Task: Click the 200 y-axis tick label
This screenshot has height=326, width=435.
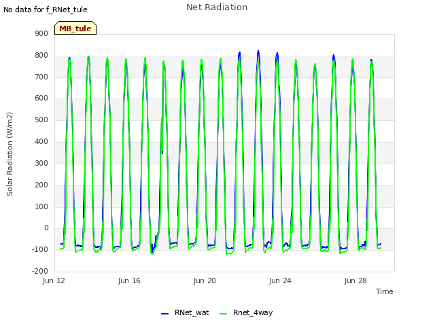Action: tap(41, 185)
